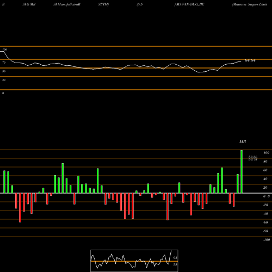This screenshot has width=272, height=272.
Task: Click the RSI axis label 30
Action: (x=4, y=80)
